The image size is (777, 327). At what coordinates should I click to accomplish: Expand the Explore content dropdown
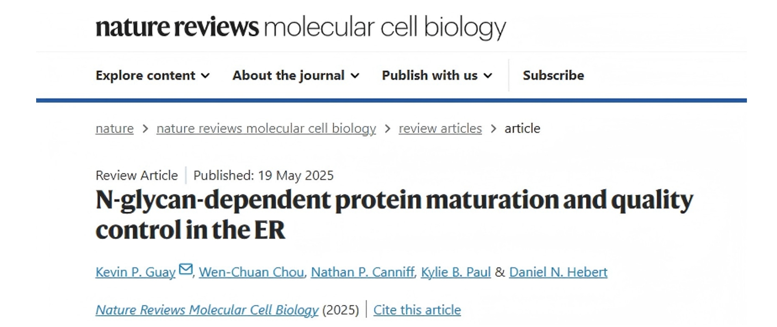(146, 76)
